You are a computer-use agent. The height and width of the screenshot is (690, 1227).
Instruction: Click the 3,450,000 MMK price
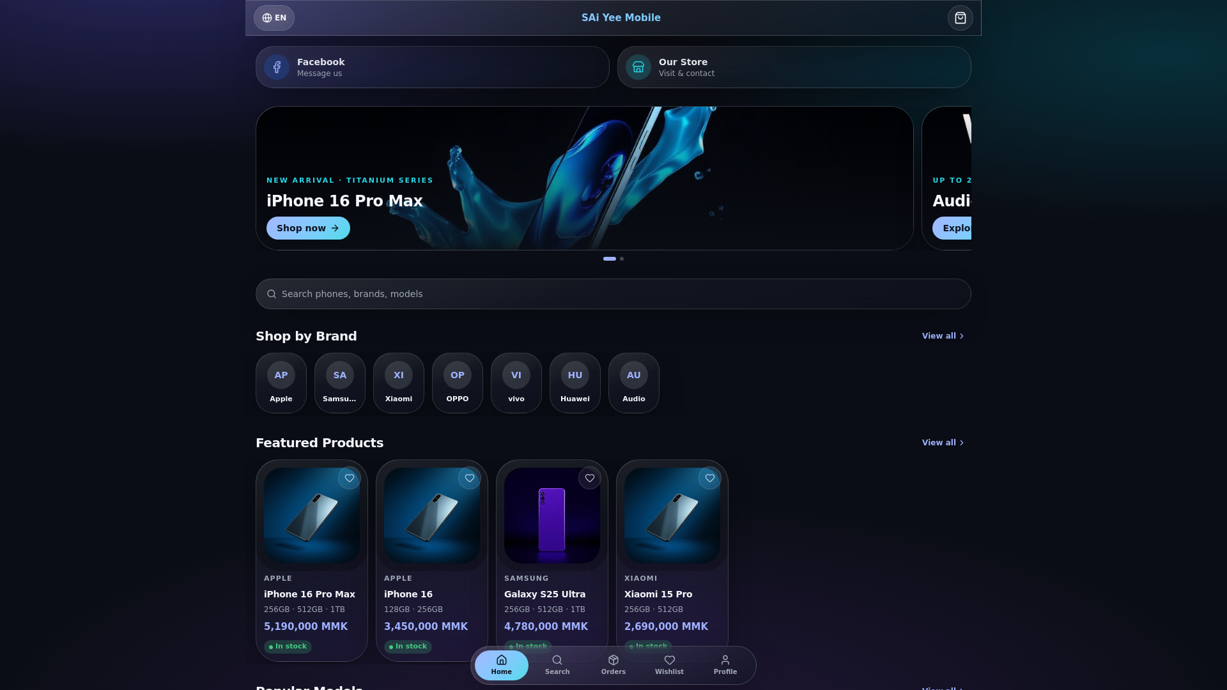[426, 627]
